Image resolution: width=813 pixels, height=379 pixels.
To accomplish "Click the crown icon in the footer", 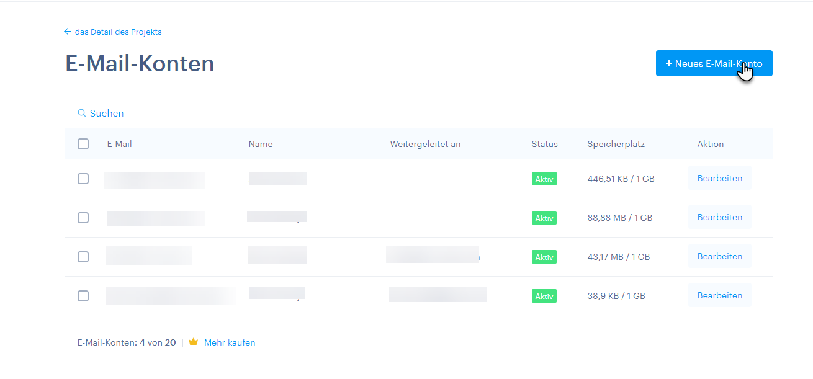I will [193, 342].
